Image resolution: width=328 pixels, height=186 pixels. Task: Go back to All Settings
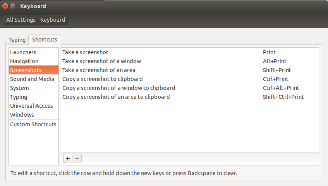21,20
